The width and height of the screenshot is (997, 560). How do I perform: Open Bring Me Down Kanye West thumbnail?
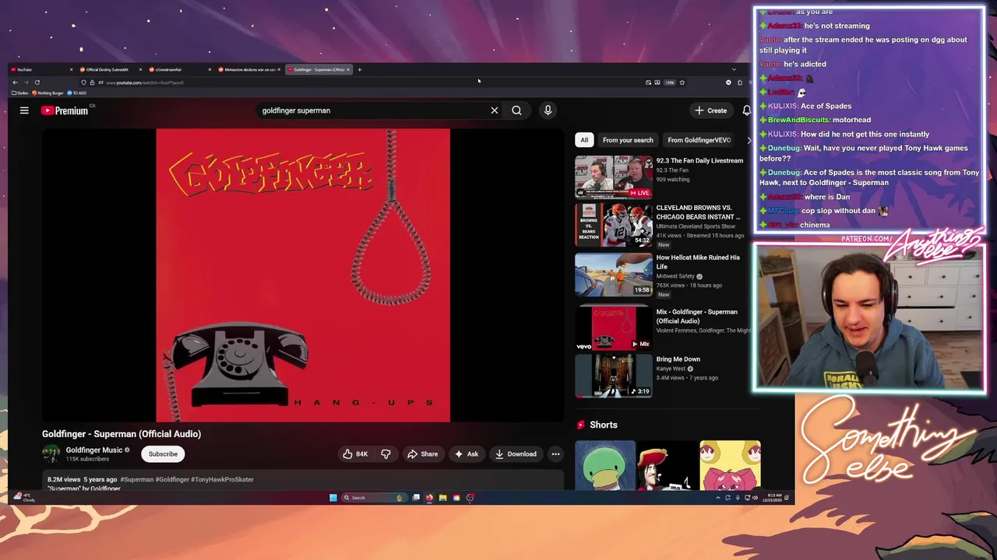tap(614, 376)
